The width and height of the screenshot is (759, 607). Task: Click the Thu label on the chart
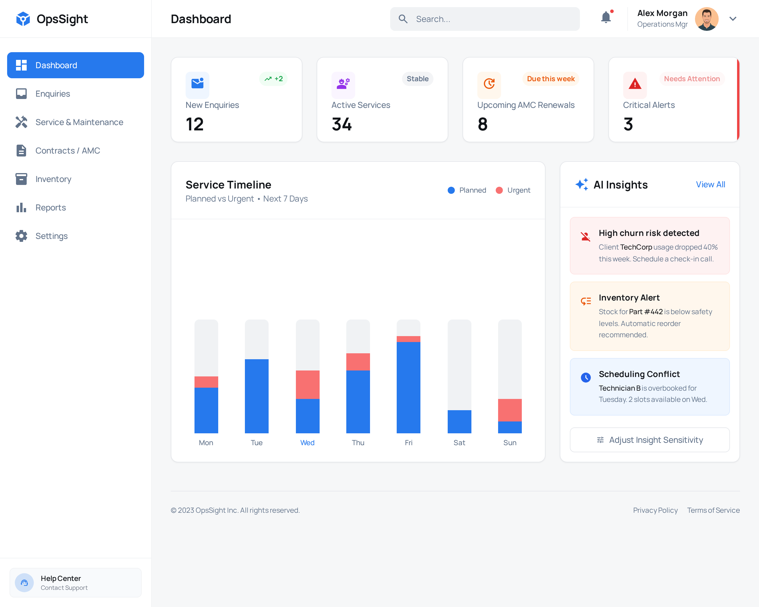pos(358,443)
